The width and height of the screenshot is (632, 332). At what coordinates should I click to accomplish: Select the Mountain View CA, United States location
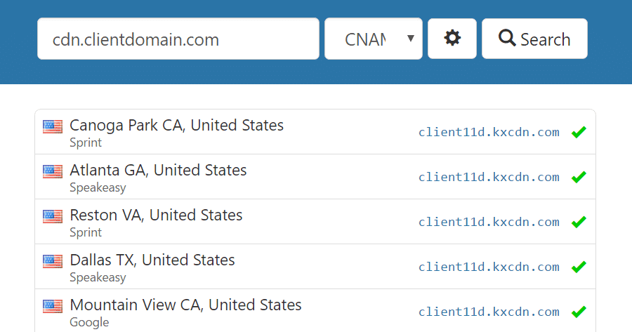pyautogui.click(x=185, y=305)
